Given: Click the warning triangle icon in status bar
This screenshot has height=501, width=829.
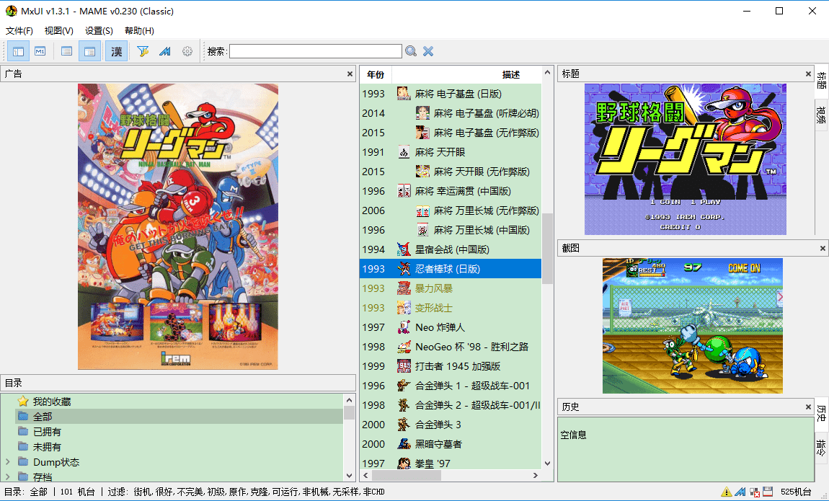Looking at the screenshot, I should pos(727,492).
